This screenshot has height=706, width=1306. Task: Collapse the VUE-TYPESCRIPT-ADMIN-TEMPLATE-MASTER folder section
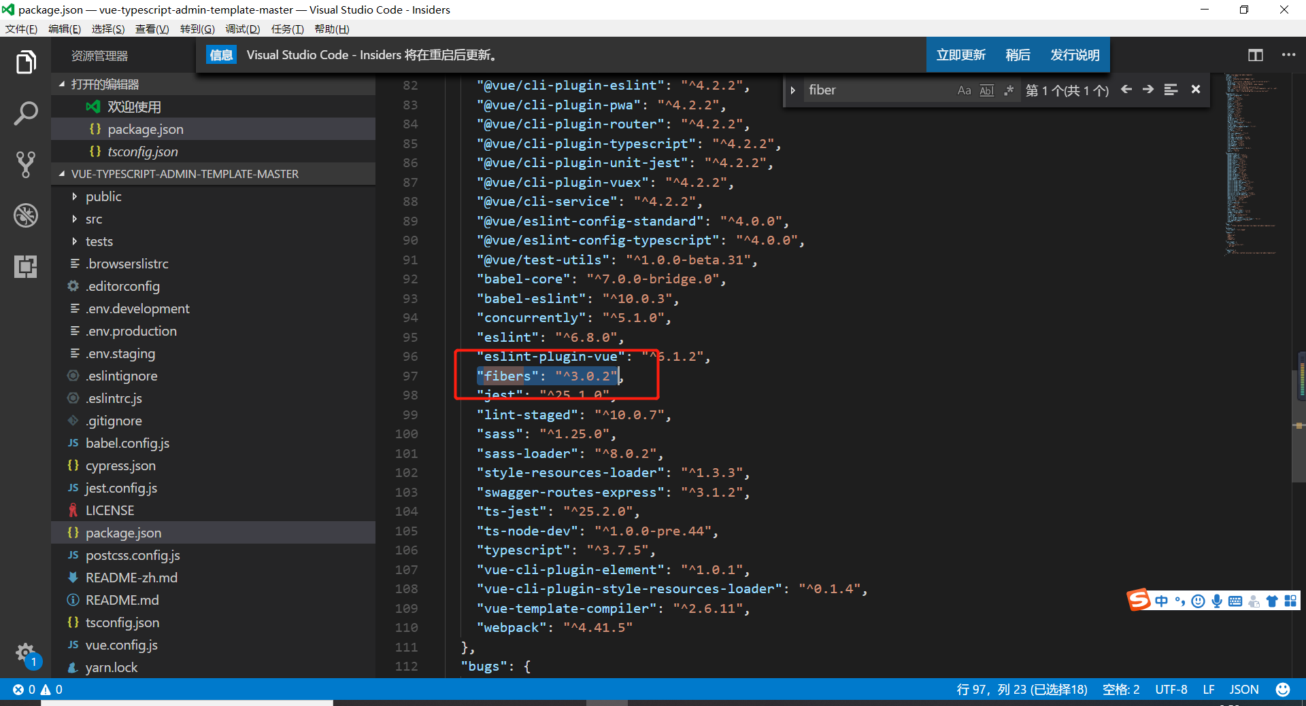(x=214, y=174)
